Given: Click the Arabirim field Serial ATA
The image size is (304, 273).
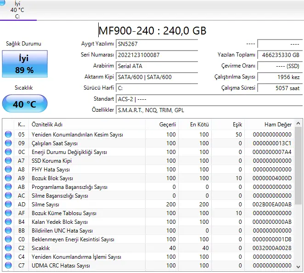Looking at the screenshot, I should point(157,66).
